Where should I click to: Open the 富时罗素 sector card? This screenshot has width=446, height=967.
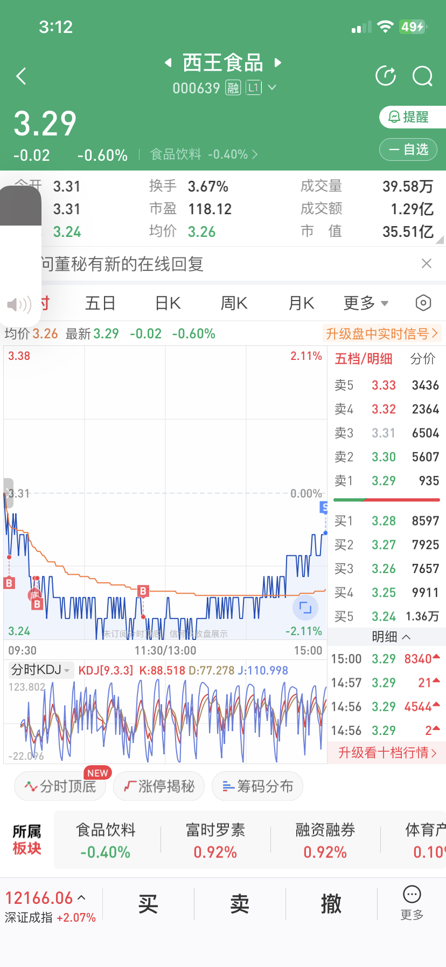(215, 841)
